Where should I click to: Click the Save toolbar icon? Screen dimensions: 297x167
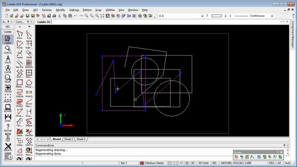28,16
